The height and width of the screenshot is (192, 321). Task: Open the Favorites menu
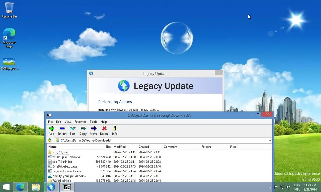point(80,121)
